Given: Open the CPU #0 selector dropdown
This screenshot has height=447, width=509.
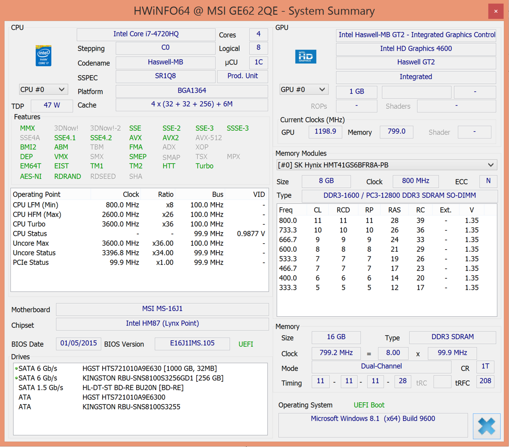Looking at the screenshot, I should point(43,89).
